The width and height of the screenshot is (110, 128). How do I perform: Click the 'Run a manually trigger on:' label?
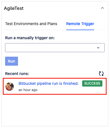tap(30, 38)
